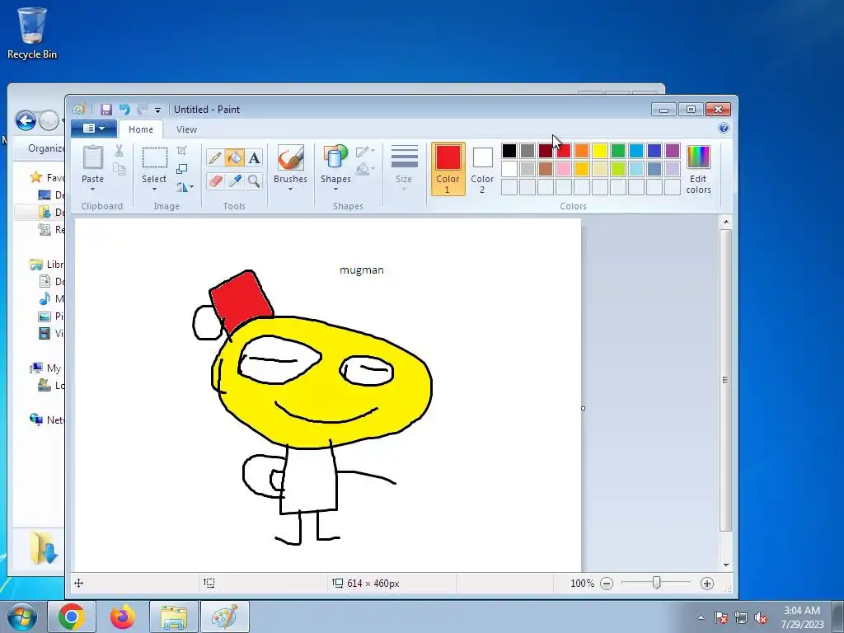Select the Pencil tool
The image size is (844, 633).
[215, 157]
